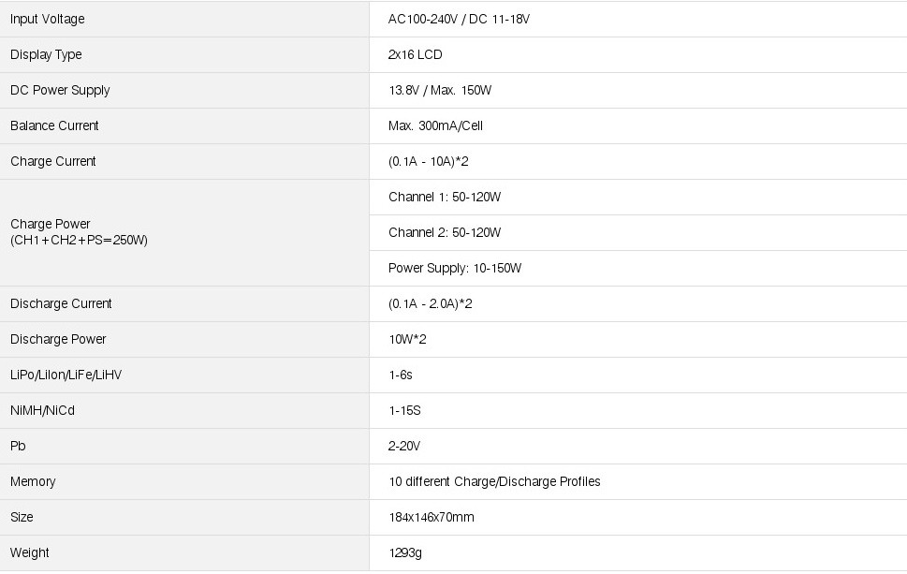The height and width of the screenshot is (574, 907).
Task: Click the Charge Current label
Action: (53, 161)
